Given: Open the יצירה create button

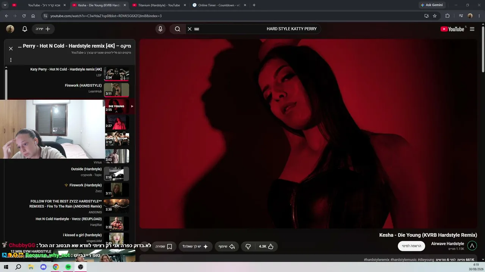Looking at the screenshot, I should (x=43, y=29).
